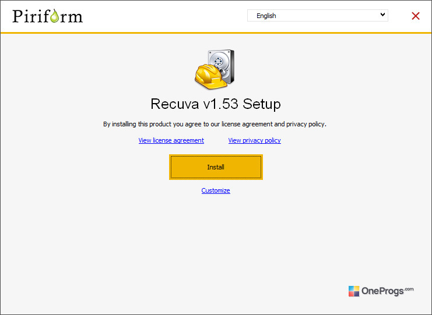
Task: Click the license agreement notice sentence
Action: 215,124
